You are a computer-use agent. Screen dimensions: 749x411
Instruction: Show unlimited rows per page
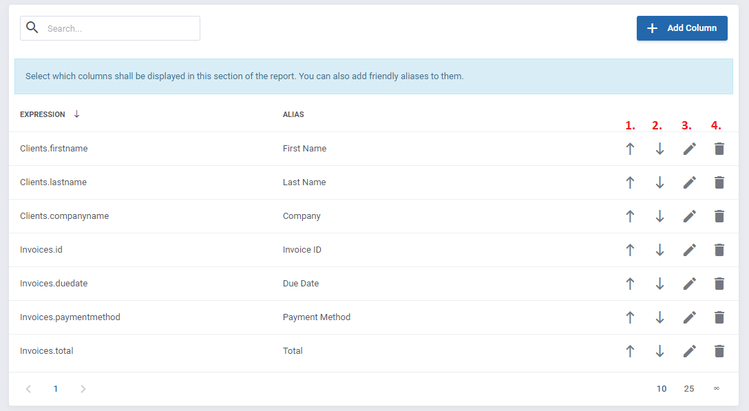(717, 388)
